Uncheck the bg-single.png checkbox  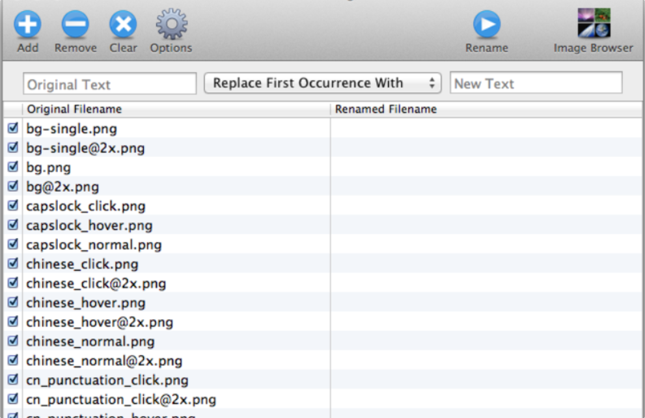tap(13, 128)
